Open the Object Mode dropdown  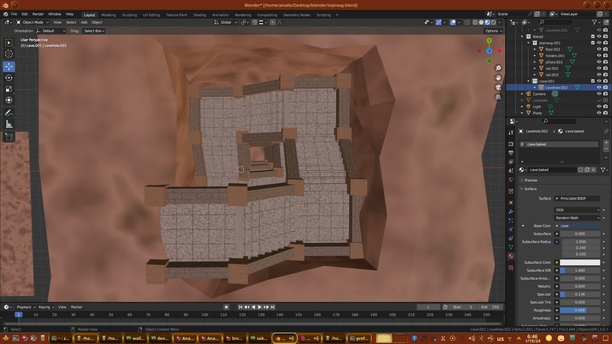[x=33, y=22]
